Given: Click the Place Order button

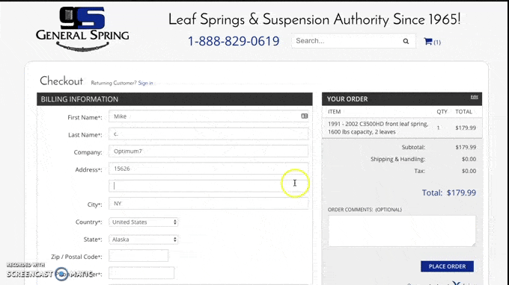Looking at the screenshot, I should (x=447, y=266).
